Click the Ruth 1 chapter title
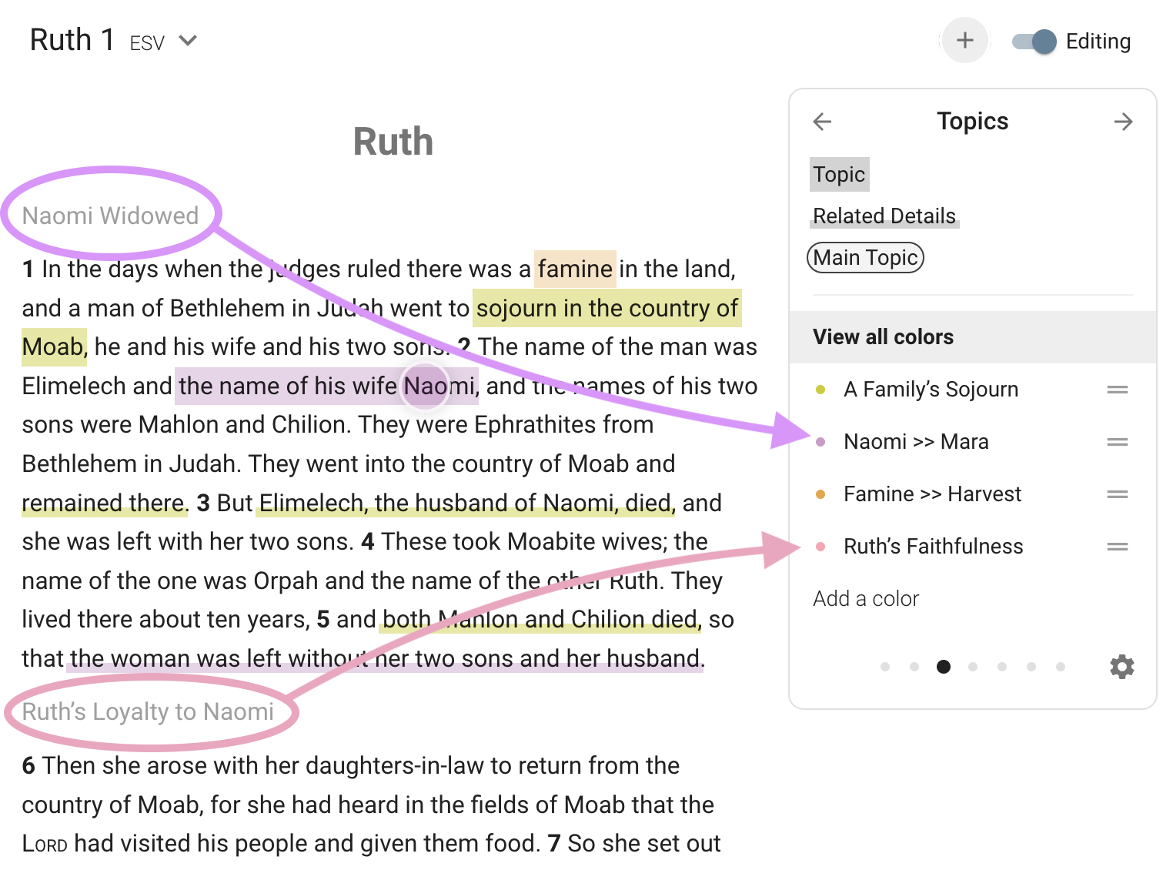 click(x=72, y=40)
